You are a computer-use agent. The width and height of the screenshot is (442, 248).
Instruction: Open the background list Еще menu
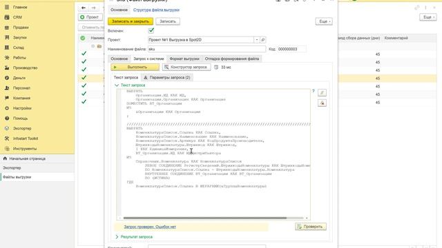tap(428, 17)
